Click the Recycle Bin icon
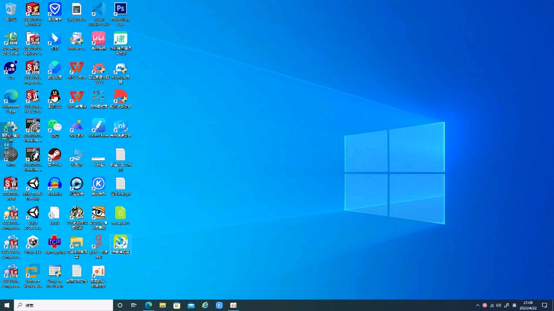The height and width of the screenshot is (311, 554). [x=11, y=10]
